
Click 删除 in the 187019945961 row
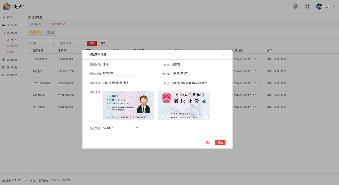pos(283,83)
